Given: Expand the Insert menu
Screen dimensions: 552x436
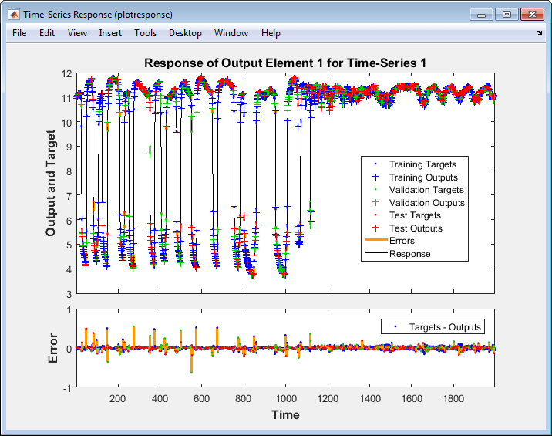Looking at the screenshot, I should click(x=110, y=33).
